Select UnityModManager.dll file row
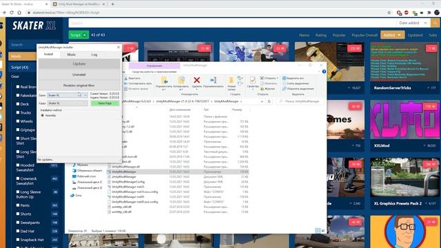441x248 pixels. (x=178, y=167)
